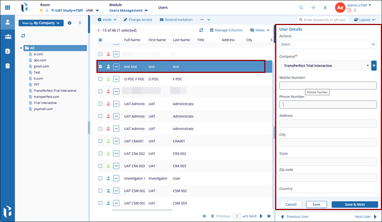Click the notifications bell icon
The width and height of the screenshot is (382, 222).
325,8
